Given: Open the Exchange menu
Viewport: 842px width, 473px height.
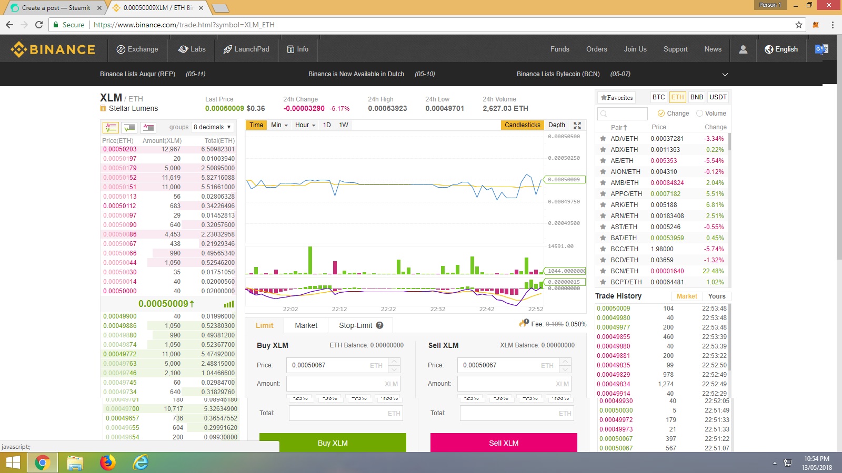Looking at the screenshot, I should pos(137,49).
